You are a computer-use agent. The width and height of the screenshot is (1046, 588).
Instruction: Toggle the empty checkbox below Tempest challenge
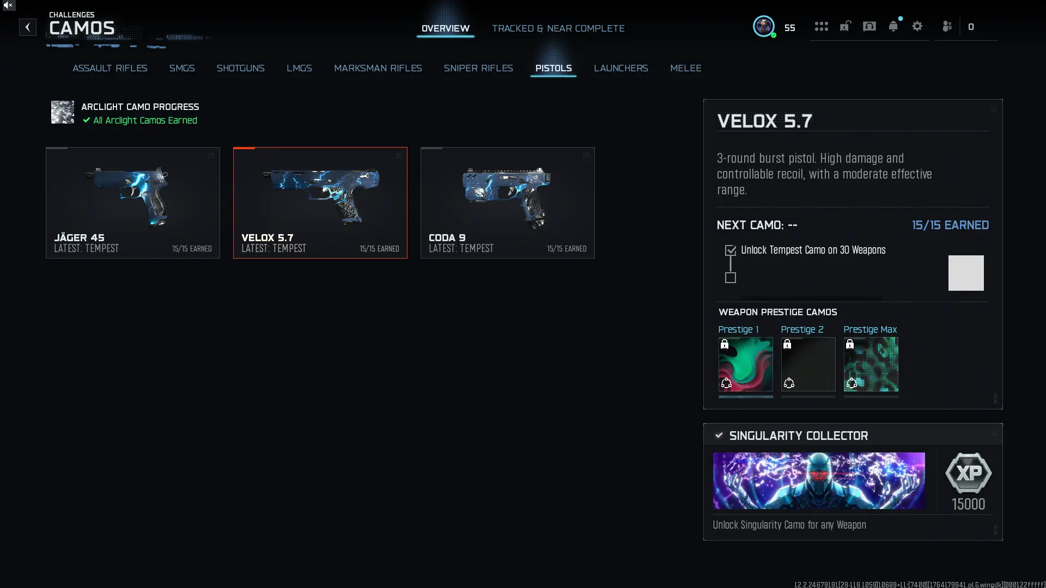point(731,278)
